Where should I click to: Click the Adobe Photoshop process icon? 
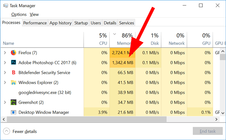14,62
